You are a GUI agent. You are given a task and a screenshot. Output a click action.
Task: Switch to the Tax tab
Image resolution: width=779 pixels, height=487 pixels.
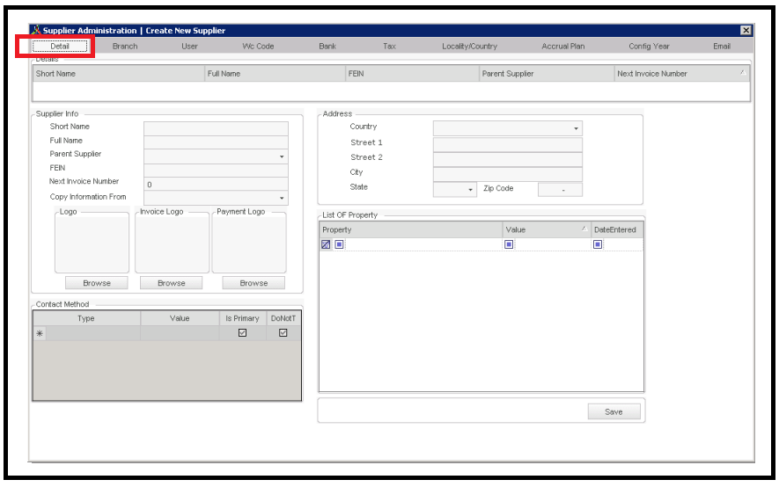coord(389,46)
